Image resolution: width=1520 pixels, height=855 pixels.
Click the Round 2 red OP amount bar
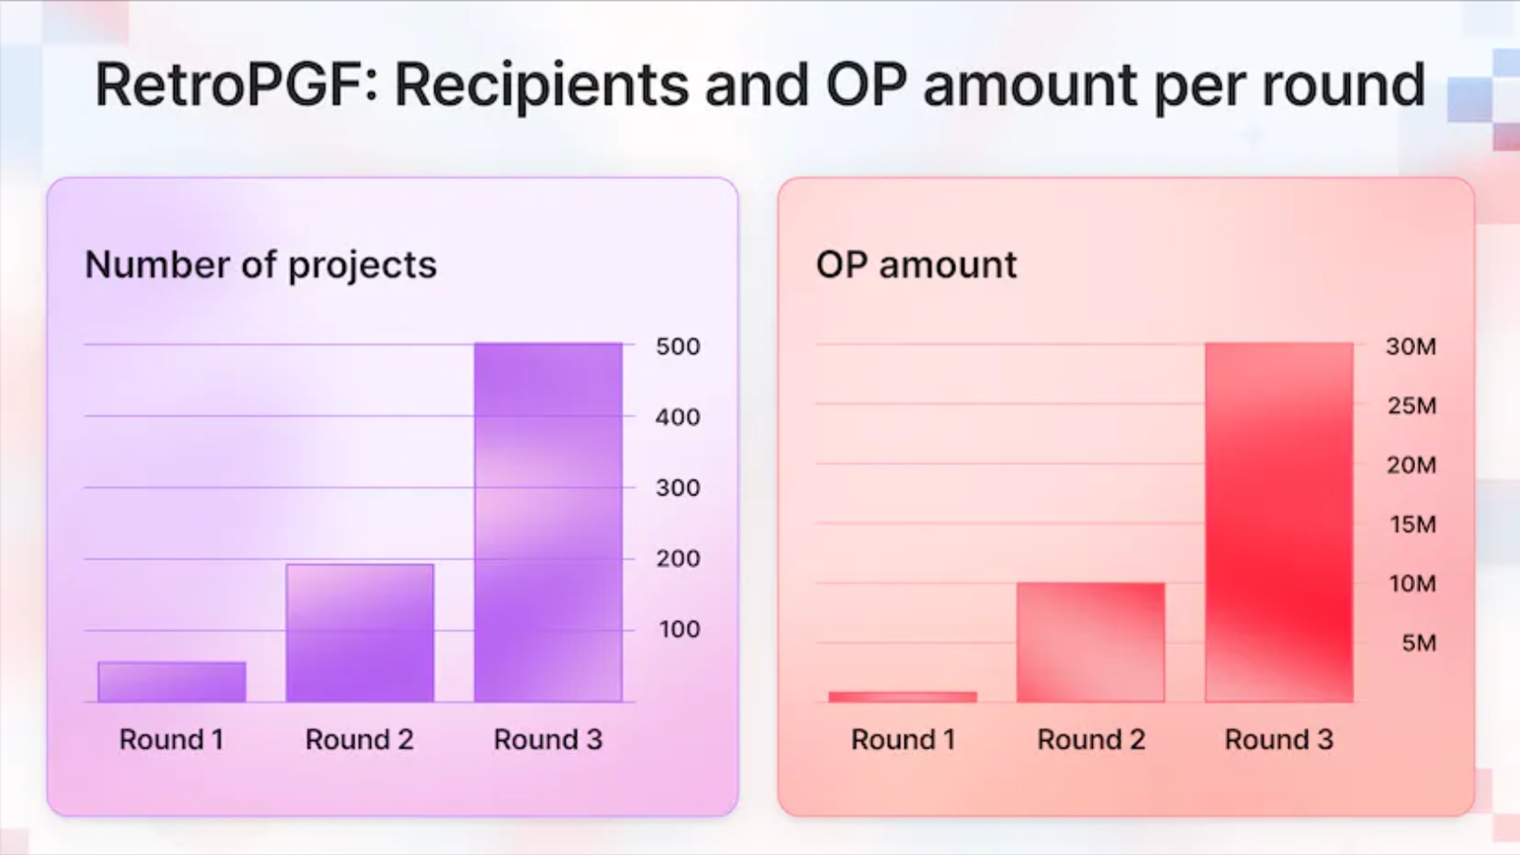(x=1091, y=642)
